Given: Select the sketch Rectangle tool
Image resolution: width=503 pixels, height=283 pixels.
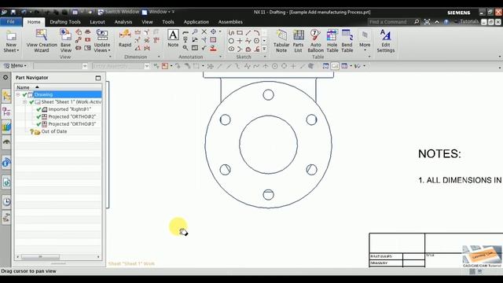Looking at the screenshot, I should [x=240, y=32].
